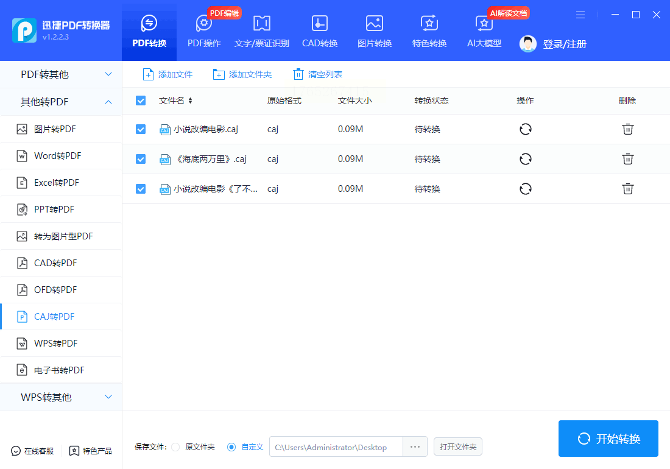The height and width of the screenshot is (469, 670).
Task: Uncheck the 《海底两万里》.caj checkbox
Action: click(x=141, y=159)
